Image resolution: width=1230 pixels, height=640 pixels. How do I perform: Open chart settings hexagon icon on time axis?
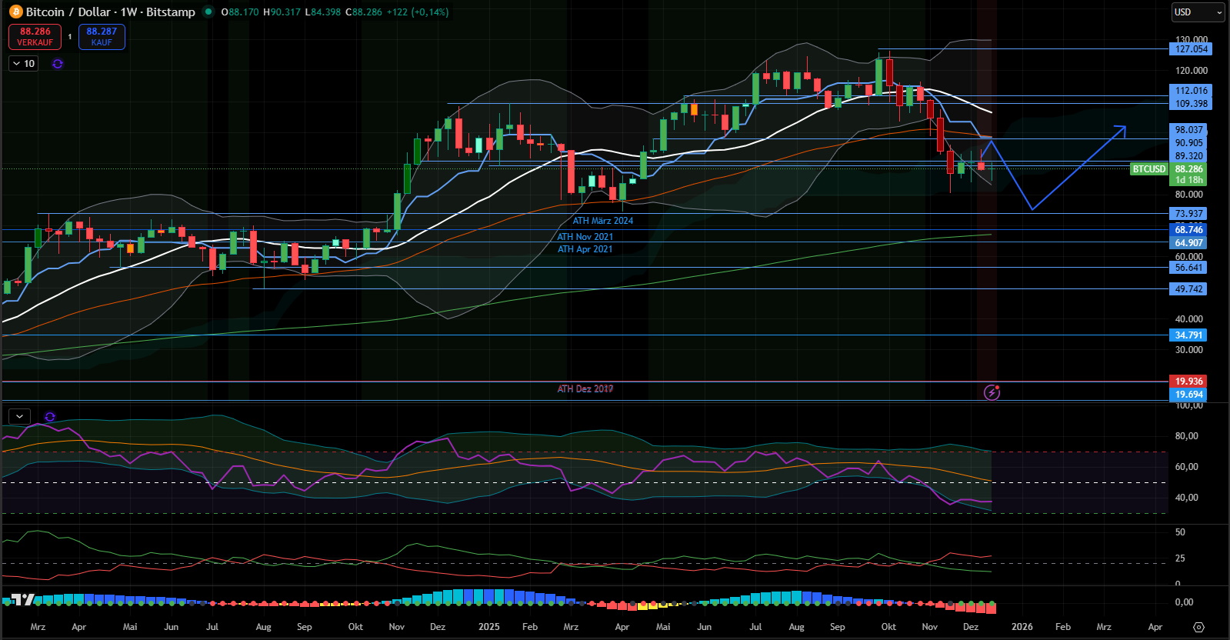pos(1198,627)
